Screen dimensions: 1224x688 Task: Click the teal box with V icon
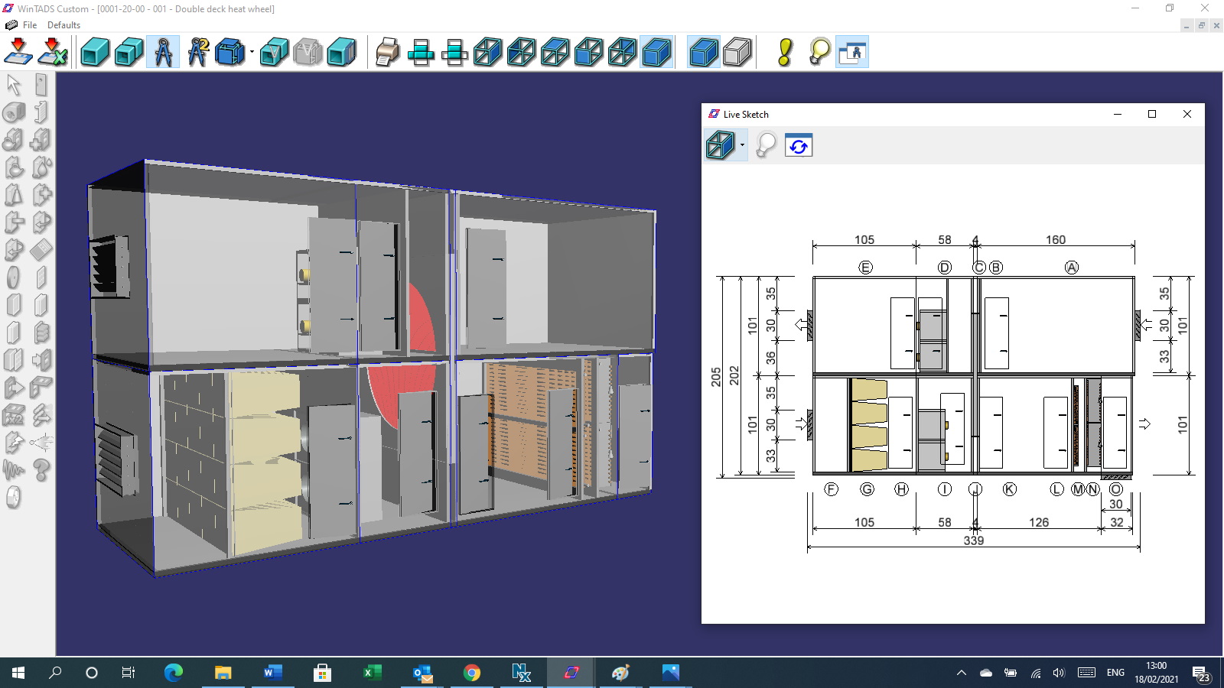(x=273, y=52)
